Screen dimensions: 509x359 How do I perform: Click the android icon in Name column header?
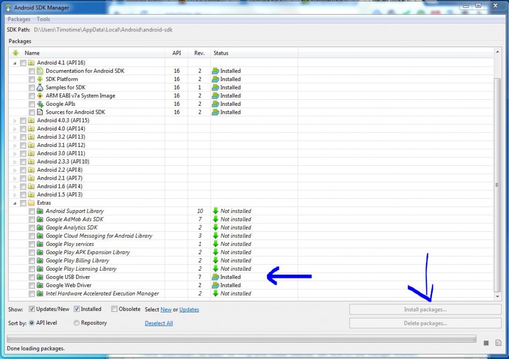(x=15, y=53)
